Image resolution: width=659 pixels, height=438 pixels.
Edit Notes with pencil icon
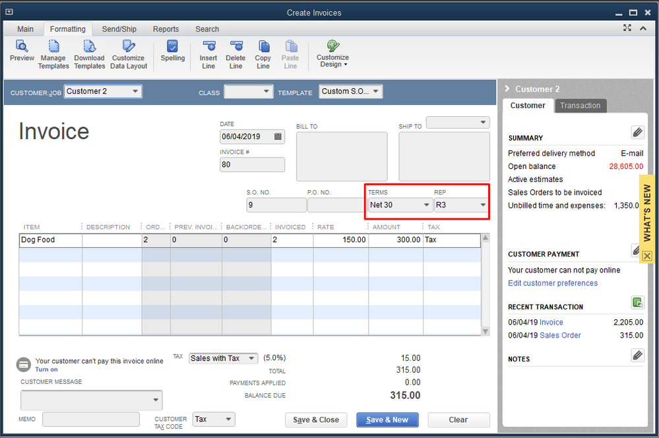pyautogui.click(x=637, y=355)
